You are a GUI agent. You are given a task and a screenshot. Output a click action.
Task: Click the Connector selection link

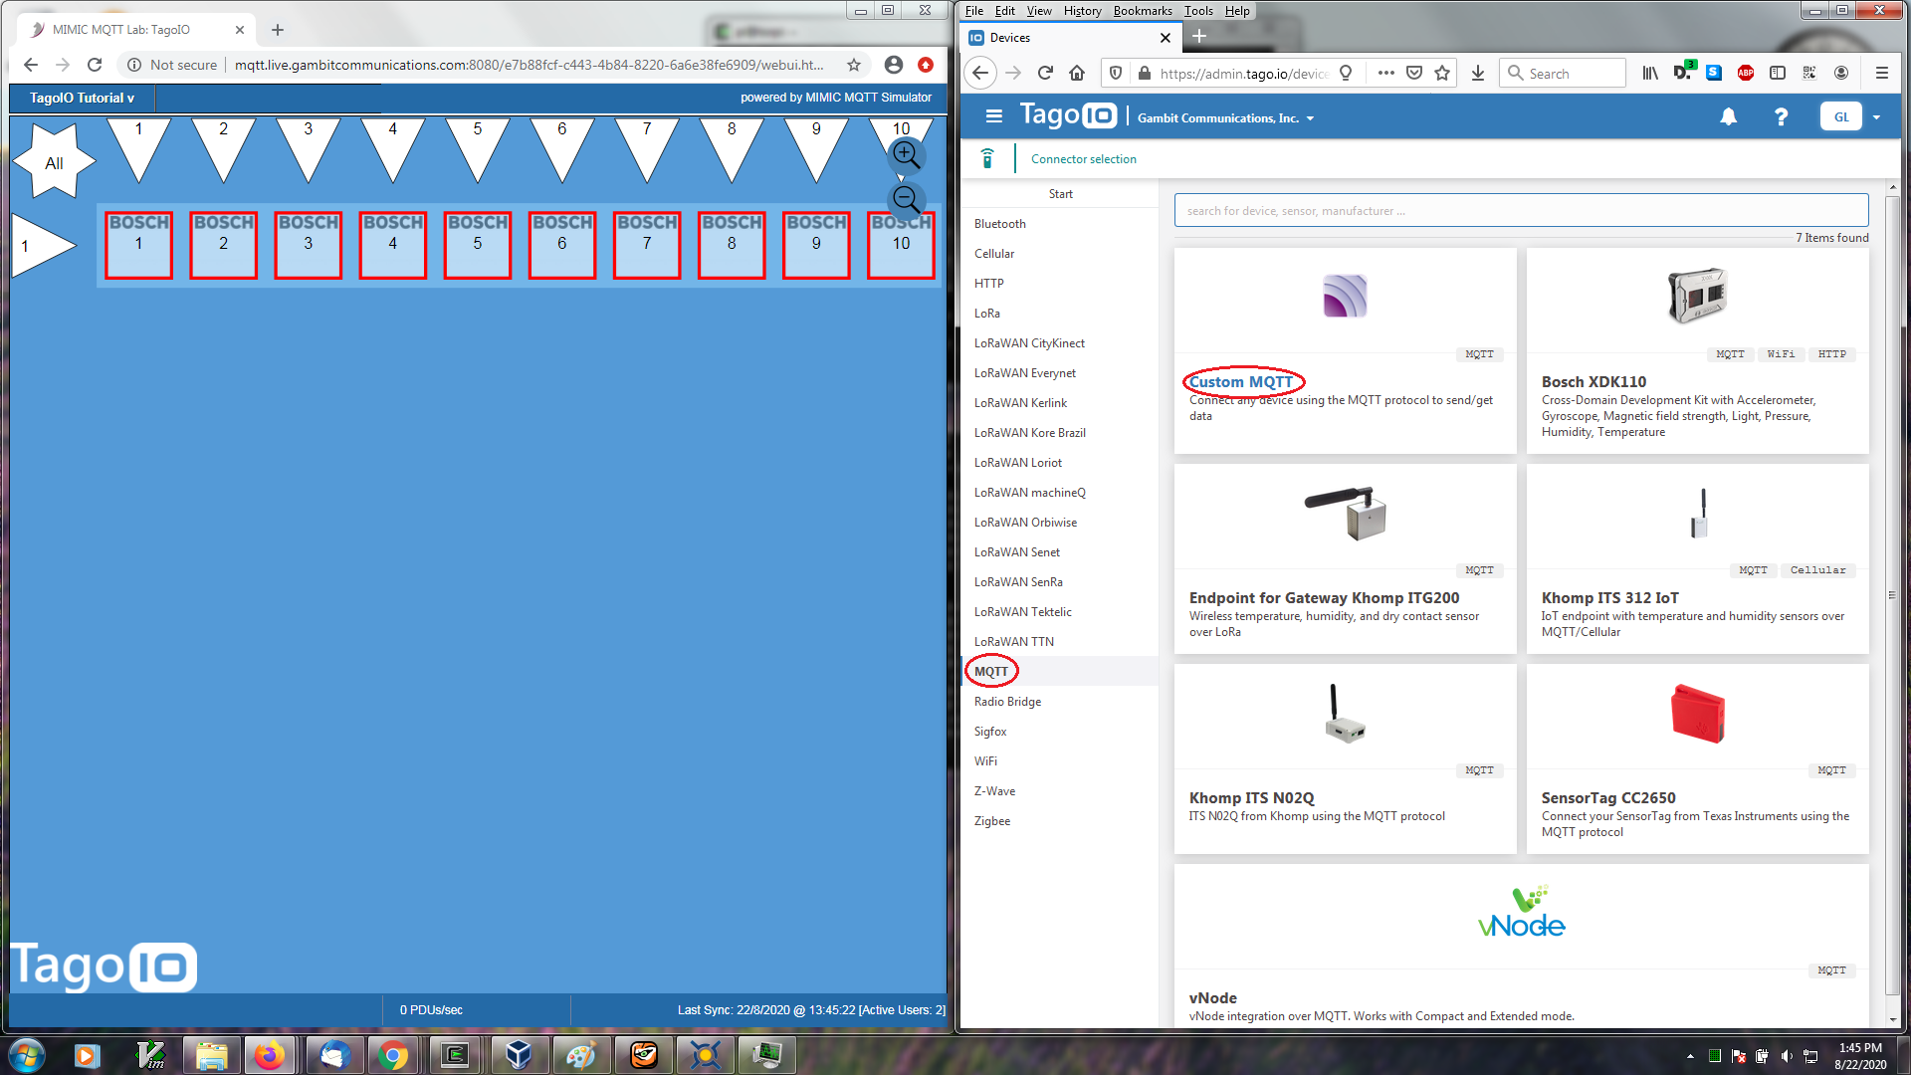click(x=1083, y=159)
